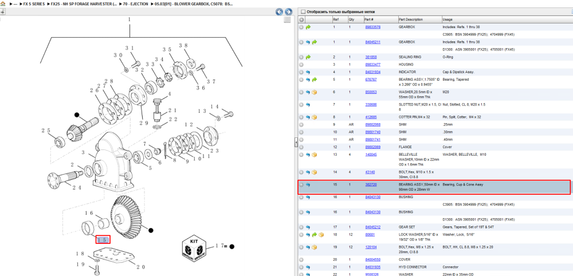This screenshot has width=573, height=276.
Task: Sort table by 'Part Description' column header
Action: click(x=411, y=19)
